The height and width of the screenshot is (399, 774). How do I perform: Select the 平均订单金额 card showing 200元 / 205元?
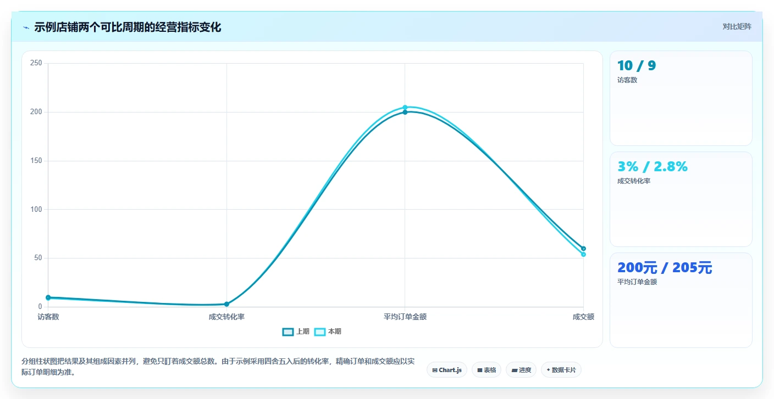[x=681, y=300]
